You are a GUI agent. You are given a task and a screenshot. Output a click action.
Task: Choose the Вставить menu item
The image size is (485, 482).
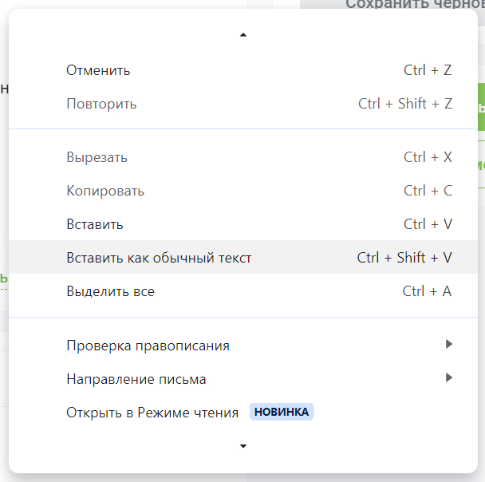point(95,224)
